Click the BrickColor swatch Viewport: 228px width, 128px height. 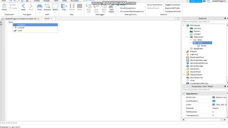[x=213, y=97]
